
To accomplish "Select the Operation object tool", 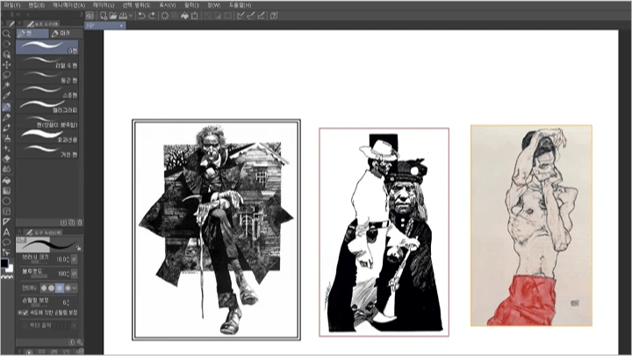I will click(x=6, y=54).
